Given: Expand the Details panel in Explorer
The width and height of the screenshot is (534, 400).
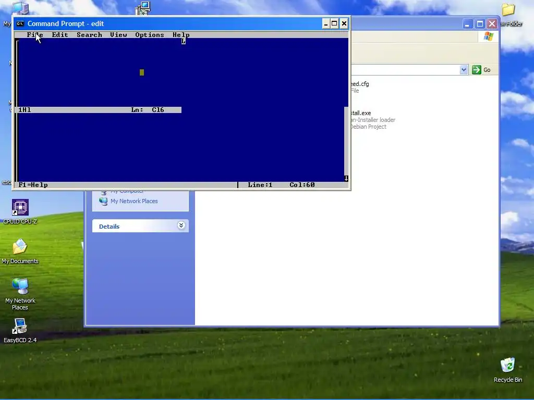Looking at the screenshot, I should pyautogui.click(x=181, y=226).
